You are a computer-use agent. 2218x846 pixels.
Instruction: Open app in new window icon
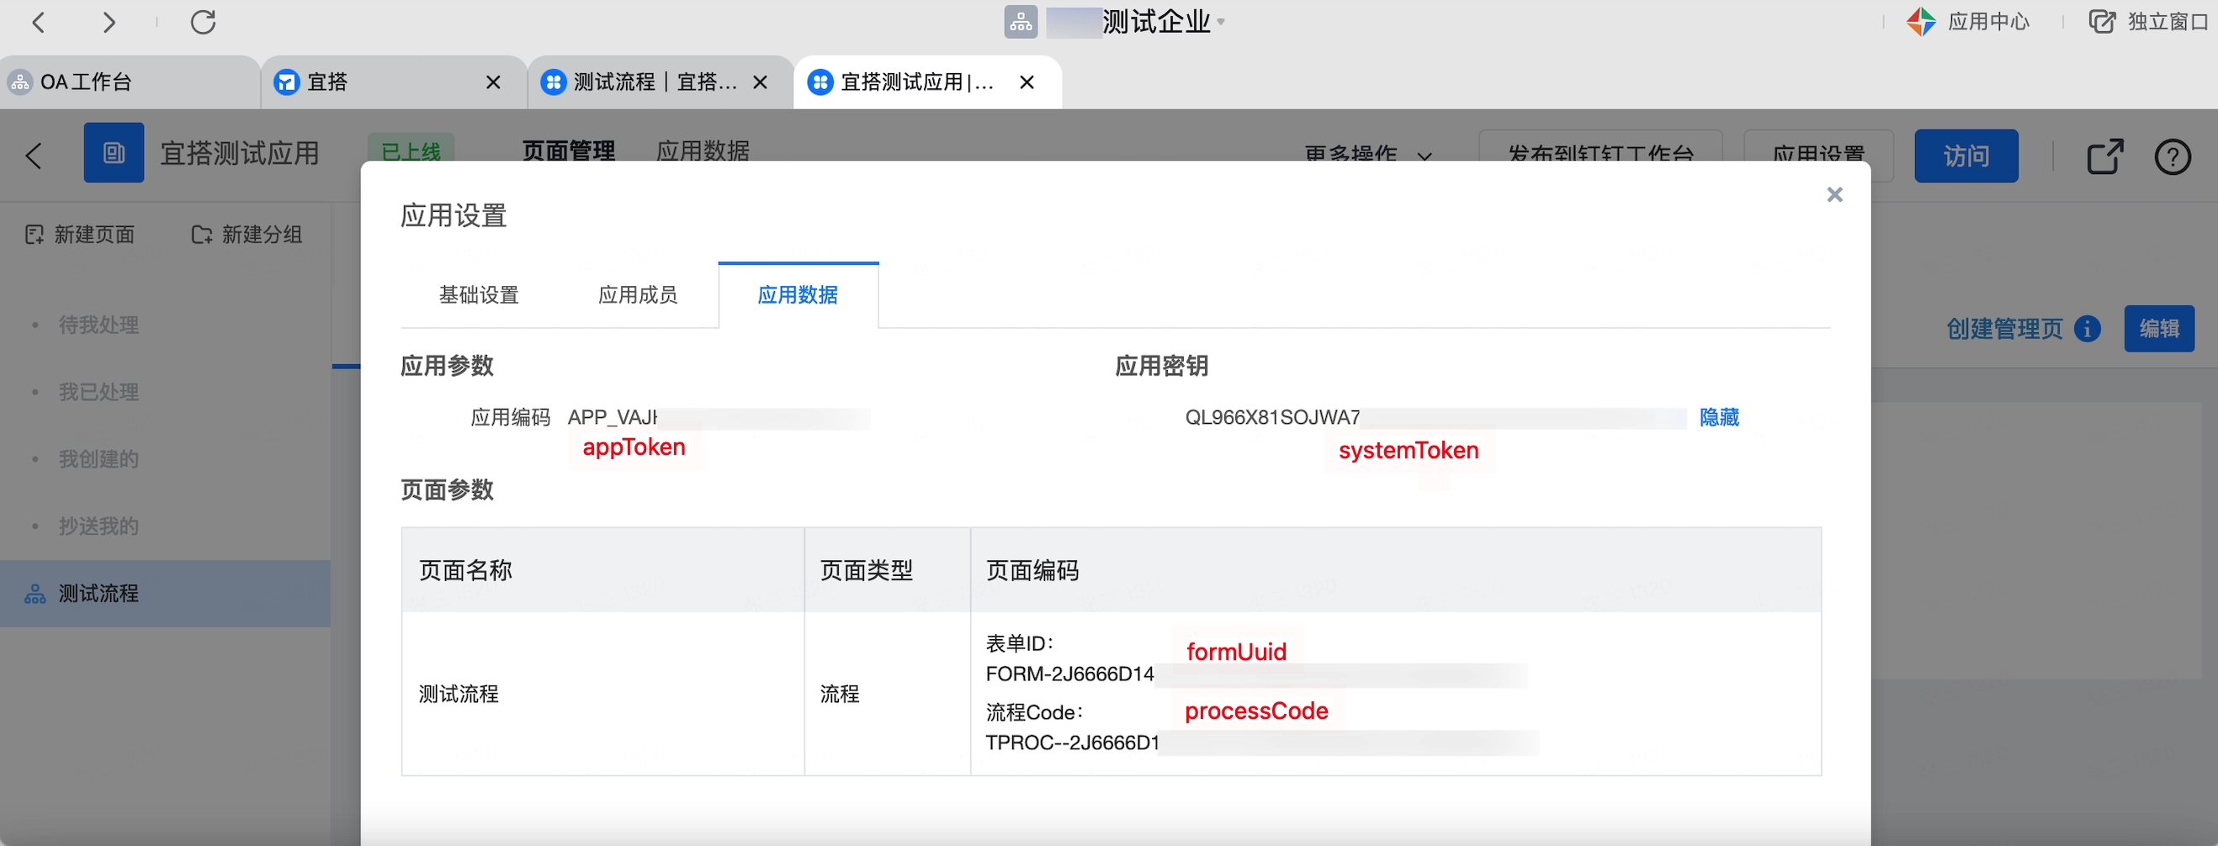coord(2105,156)
